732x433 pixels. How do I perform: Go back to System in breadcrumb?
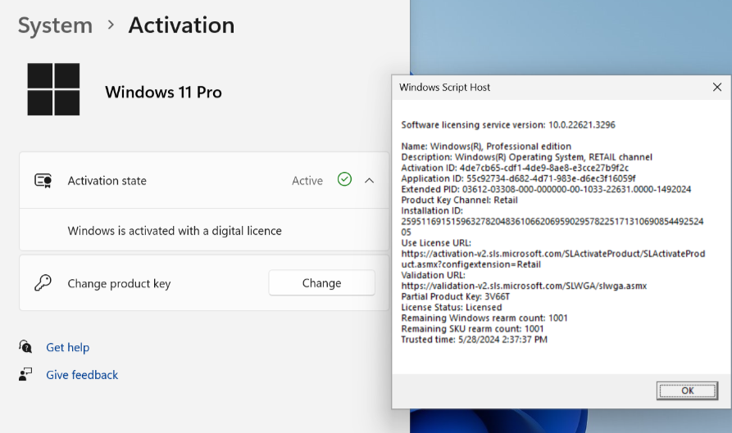(x=55, y=25)
